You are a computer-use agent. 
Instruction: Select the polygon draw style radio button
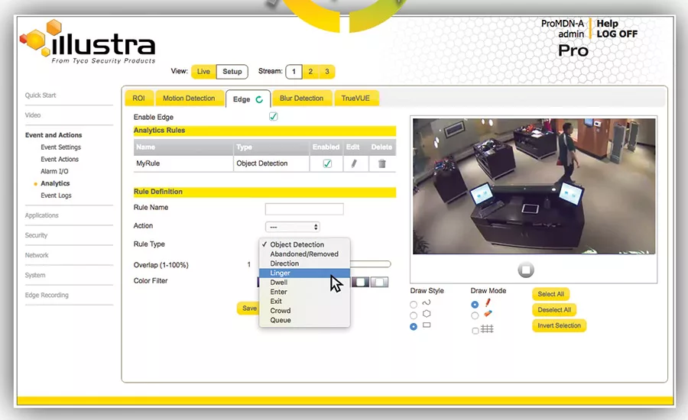pyautogui.click(x=414, y=315)
